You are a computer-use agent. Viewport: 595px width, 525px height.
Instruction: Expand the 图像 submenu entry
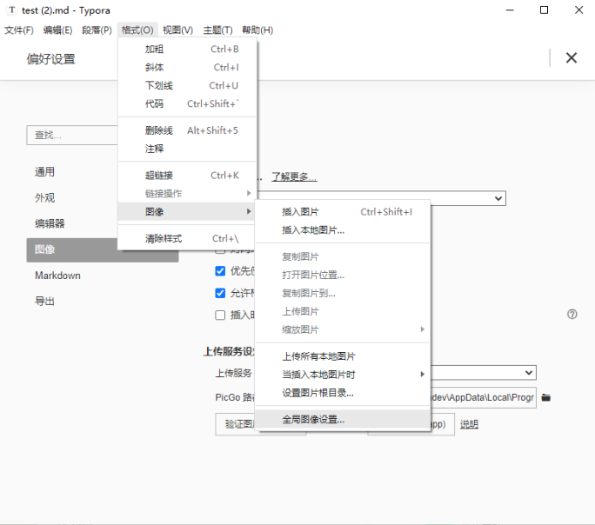(x=187, y=211)
